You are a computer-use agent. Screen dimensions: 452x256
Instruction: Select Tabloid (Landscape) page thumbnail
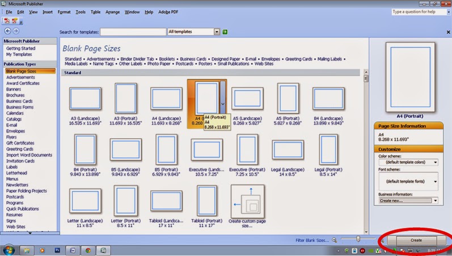166,200
